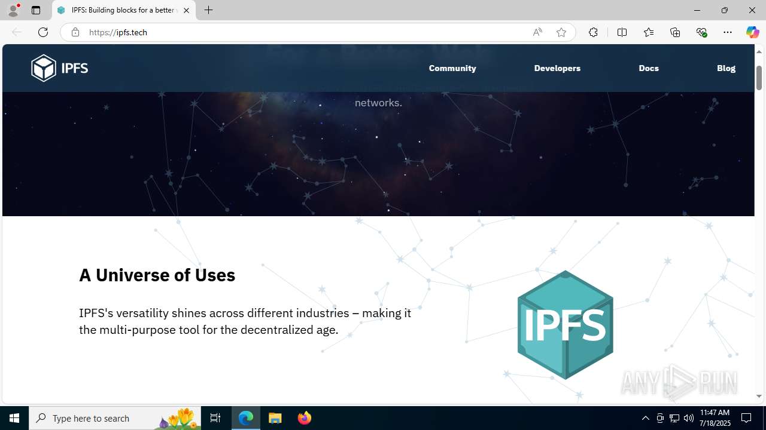The image size is (766, 430).
Task: Open the notification center icon
Action: [747, 418]
